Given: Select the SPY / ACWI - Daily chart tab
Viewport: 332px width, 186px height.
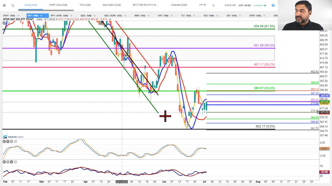Looking at the screenshot, I should [x=59, y=16].
